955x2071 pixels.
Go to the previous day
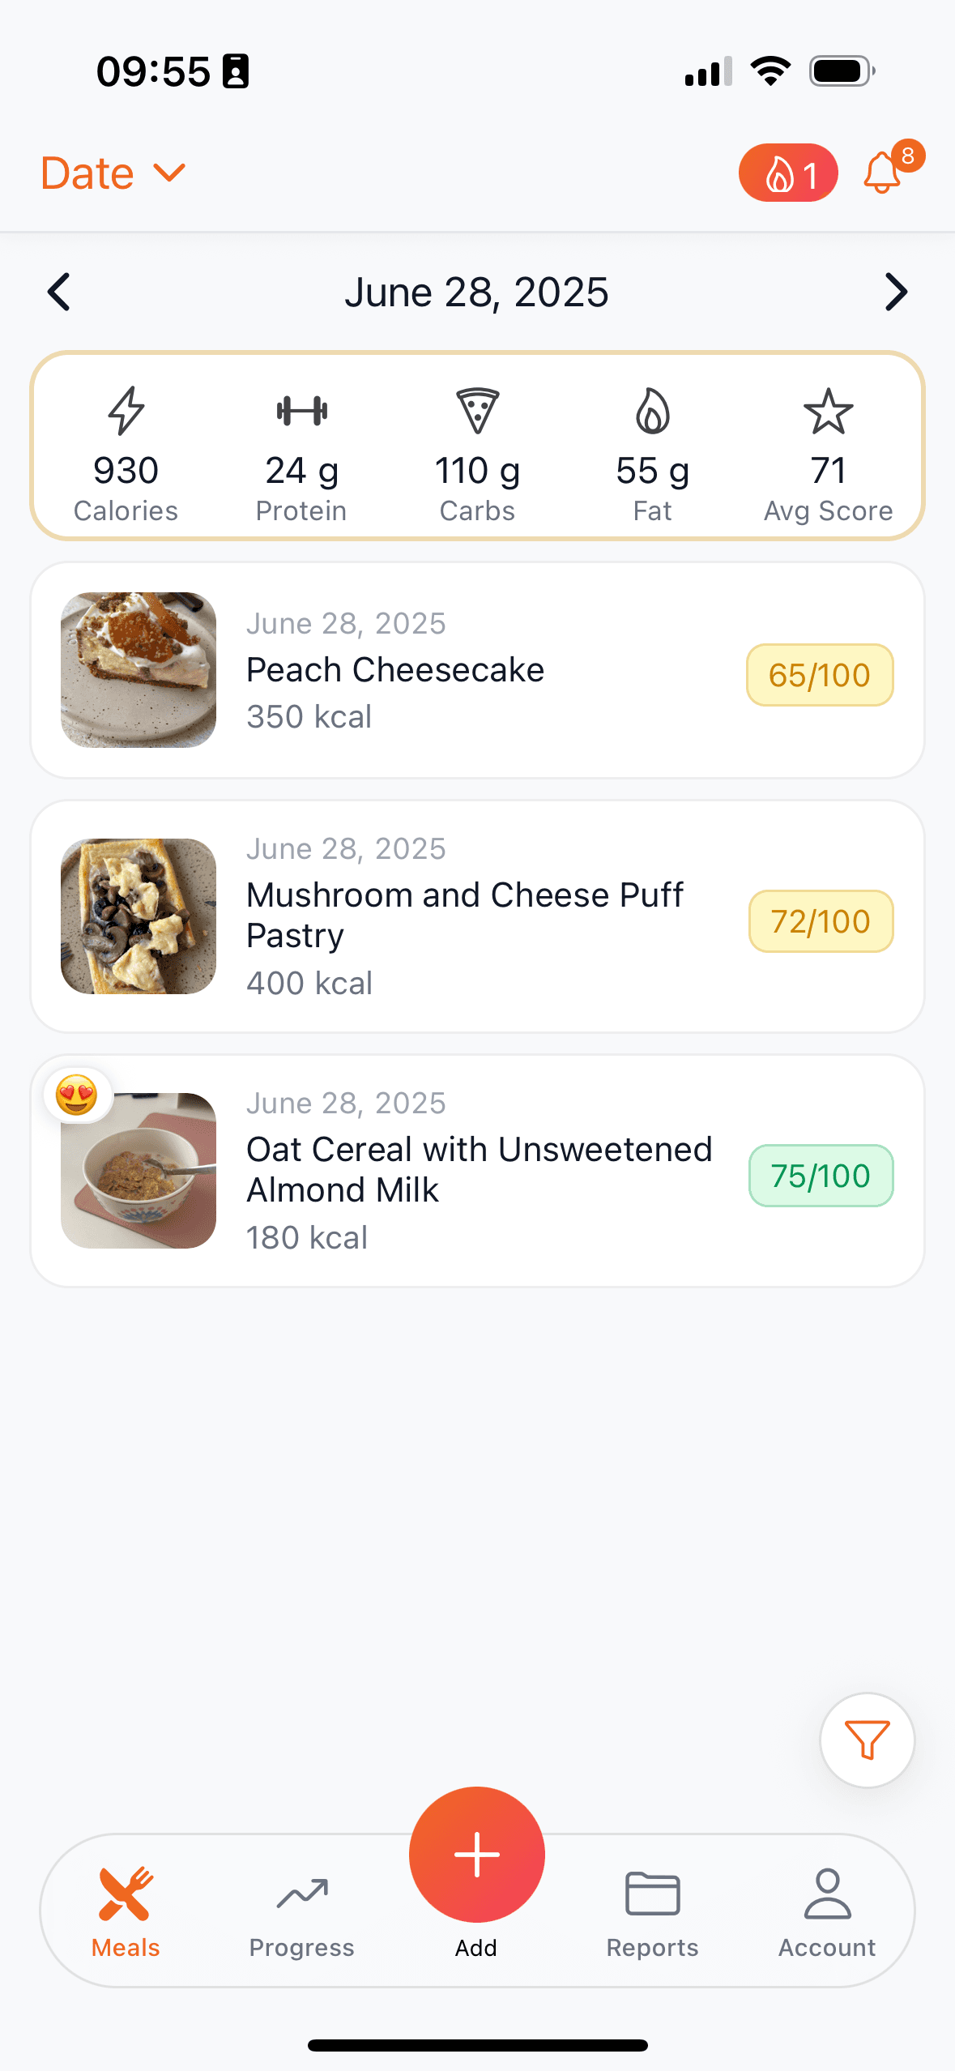click(59, 292)
